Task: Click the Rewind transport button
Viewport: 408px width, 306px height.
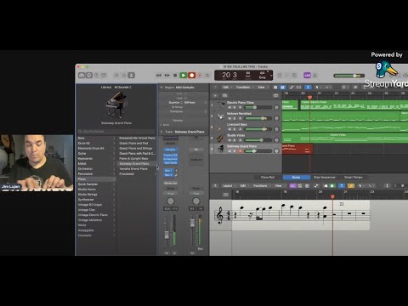Action: click(159, 75)
